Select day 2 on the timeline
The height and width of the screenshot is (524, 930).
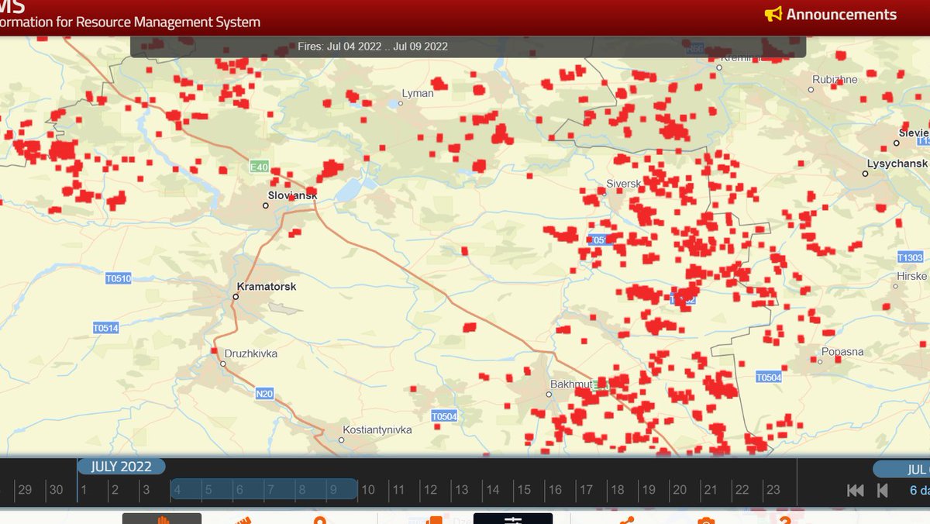click(115, 490)
